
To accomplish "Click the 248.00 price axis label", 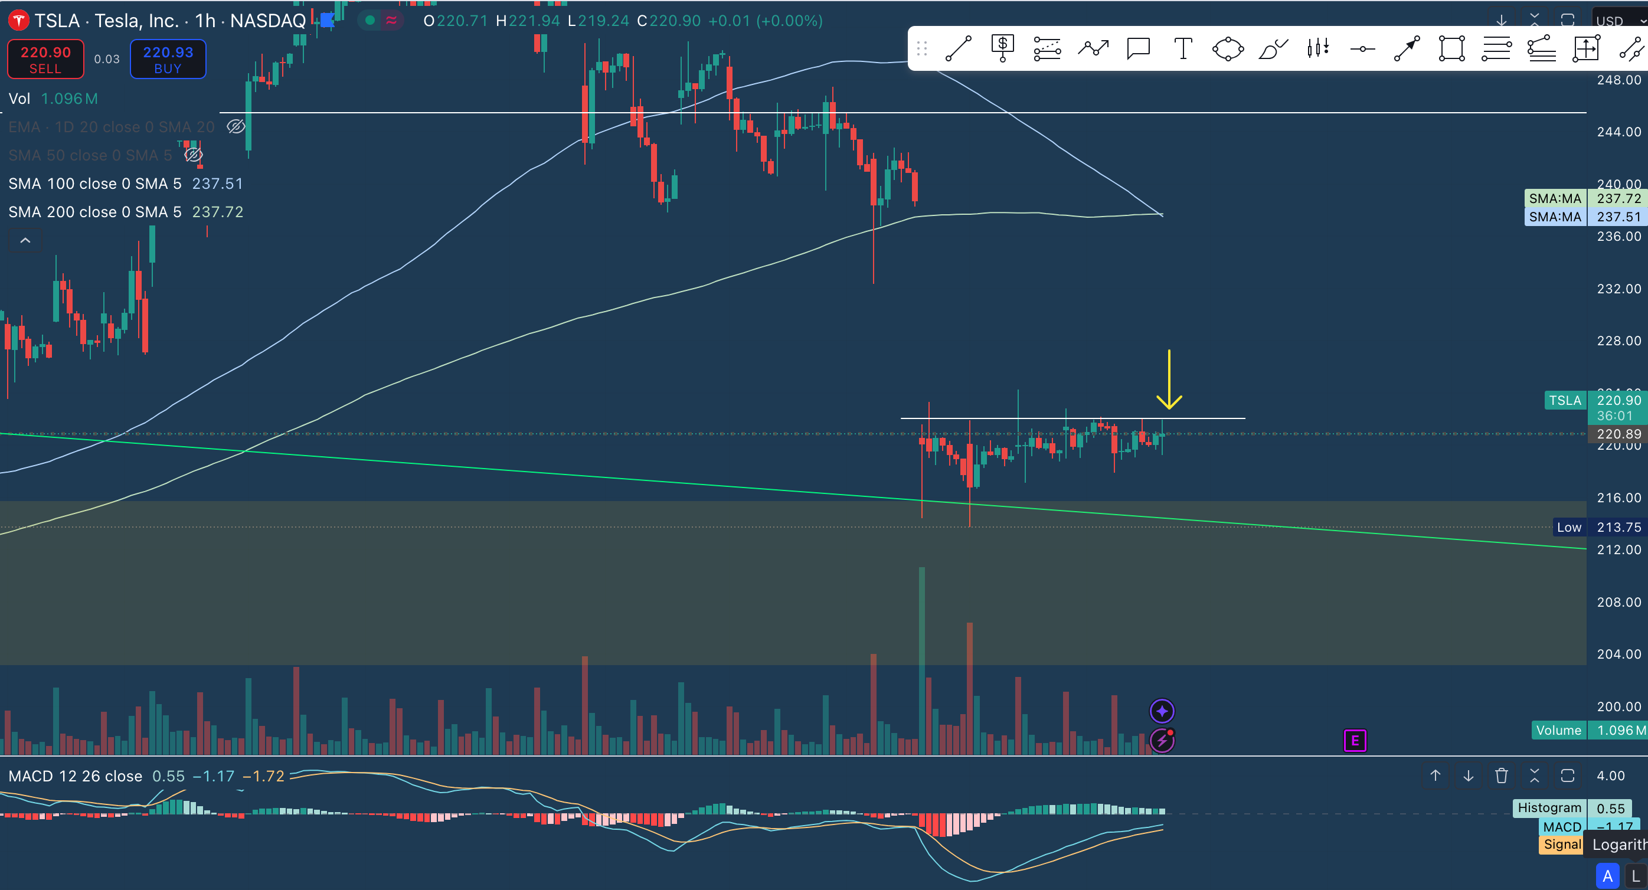I will point(1619,80).
